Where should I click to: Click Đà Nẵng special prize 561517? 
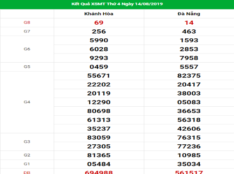click(189, 171)
